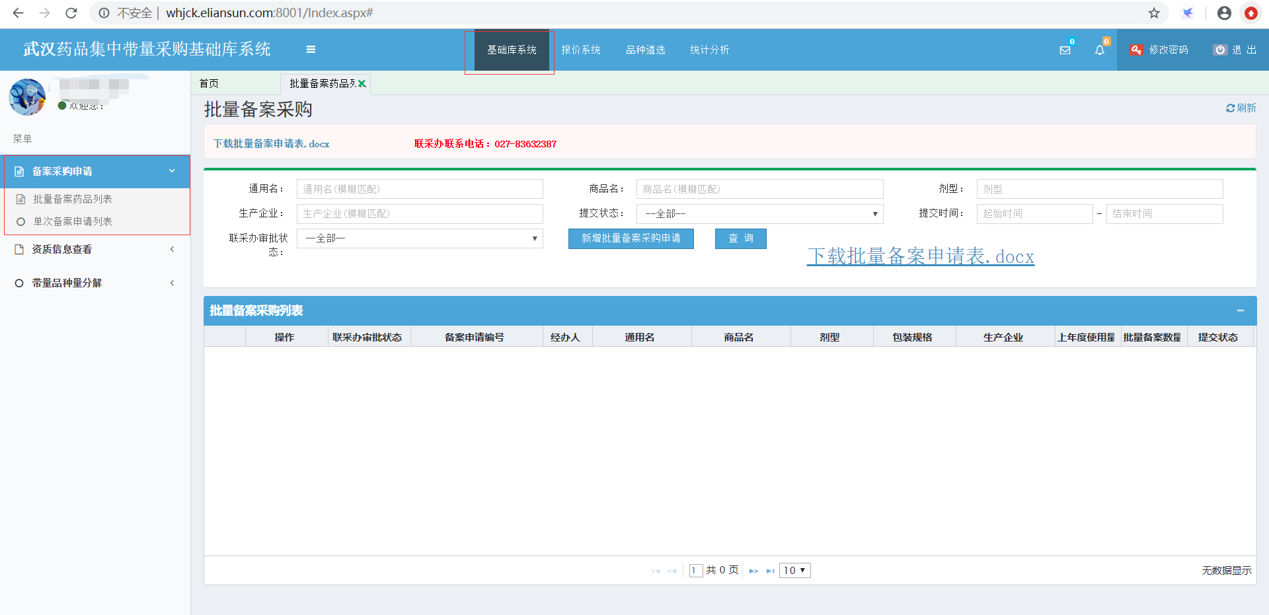Jump to the last page with the pagination arrow

pyautogui.click(x=770, y=570)
